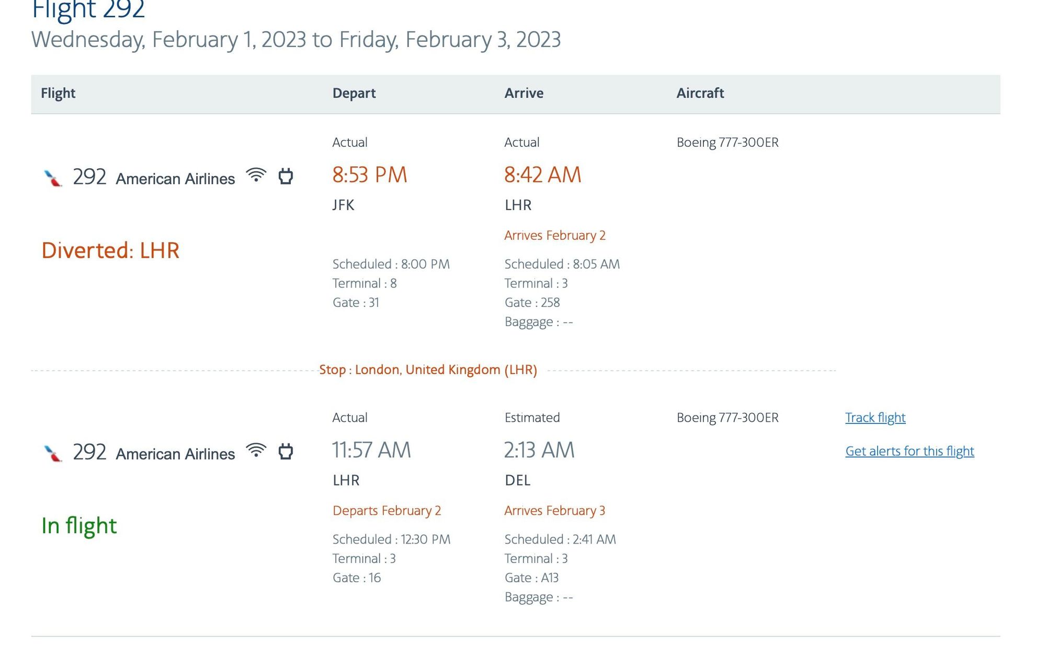Click the Diverted: LHR status text
This screenshot has width=1046, height=657.
click(110, 250)
